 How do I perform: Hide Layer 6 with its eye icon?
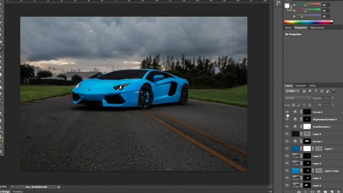pyautogui.click(x=287, y=156)
